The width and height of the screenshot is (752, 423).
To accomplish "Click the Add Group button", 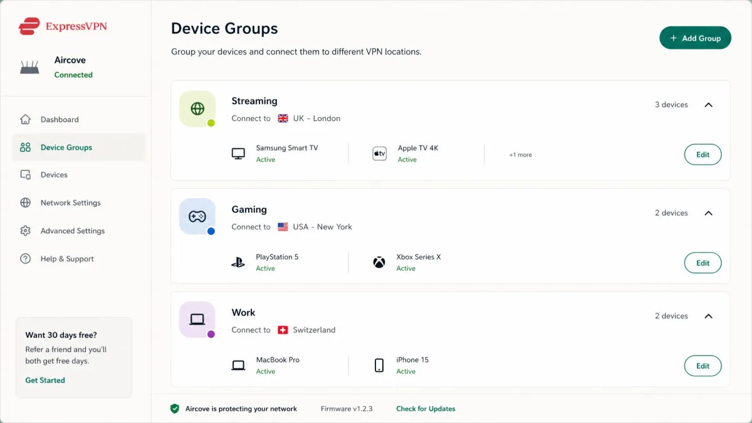I will (x=695, y=38).
